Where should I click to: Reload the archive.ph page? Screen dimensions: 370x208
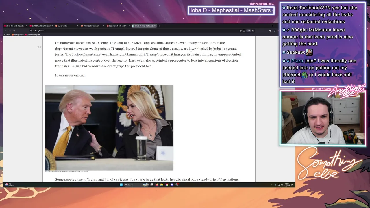14,31
